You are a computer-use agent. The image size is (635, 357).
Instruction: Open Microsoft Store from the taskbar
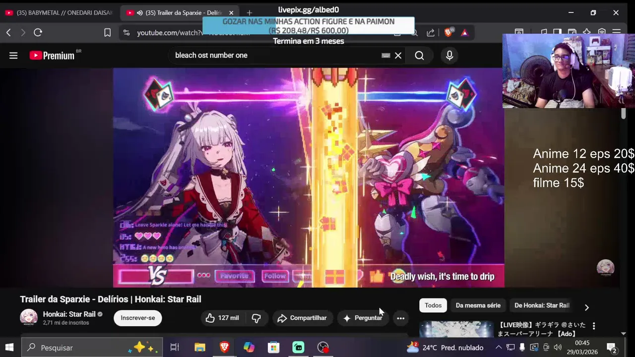[x=274, y=348]
